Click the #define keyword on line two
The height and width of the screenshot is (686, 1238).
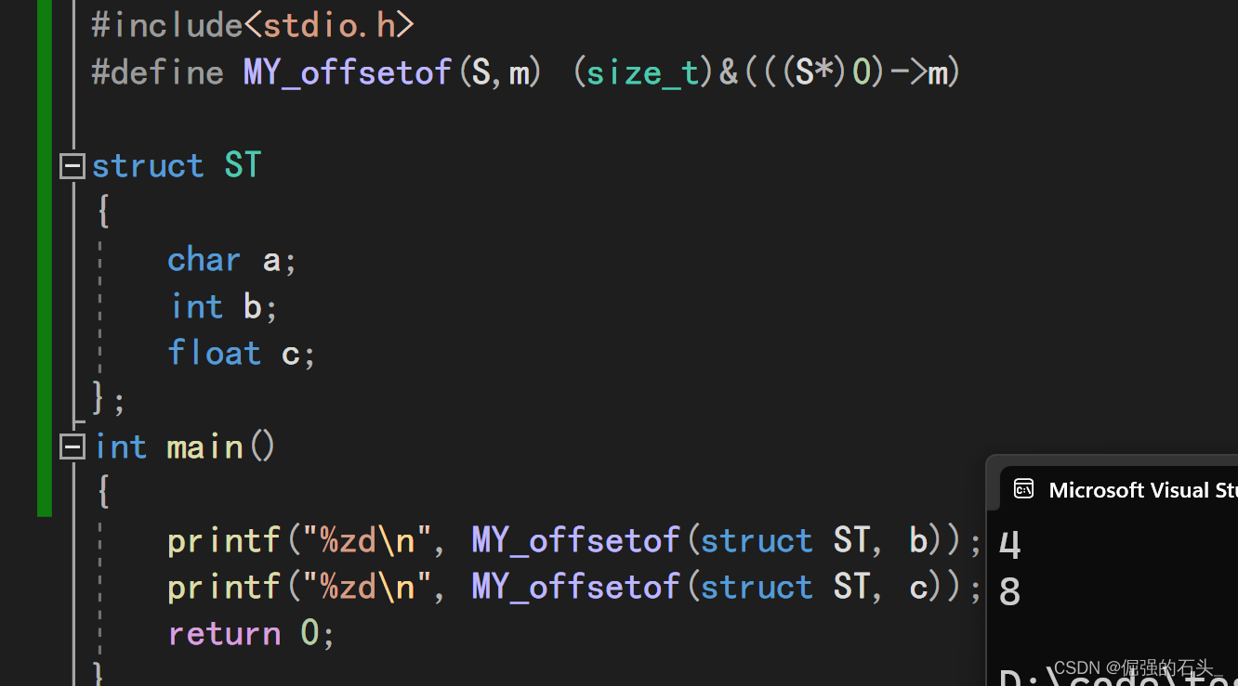click(158, 72)
